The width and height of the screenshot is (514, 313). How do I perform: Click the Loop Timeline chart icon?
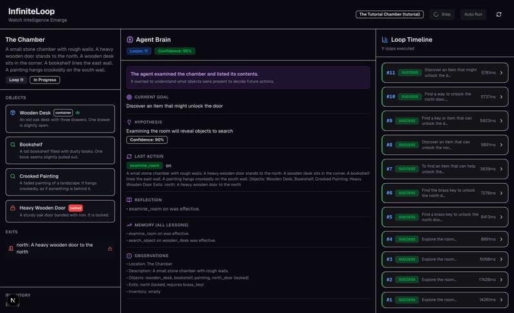click(385, 40)
